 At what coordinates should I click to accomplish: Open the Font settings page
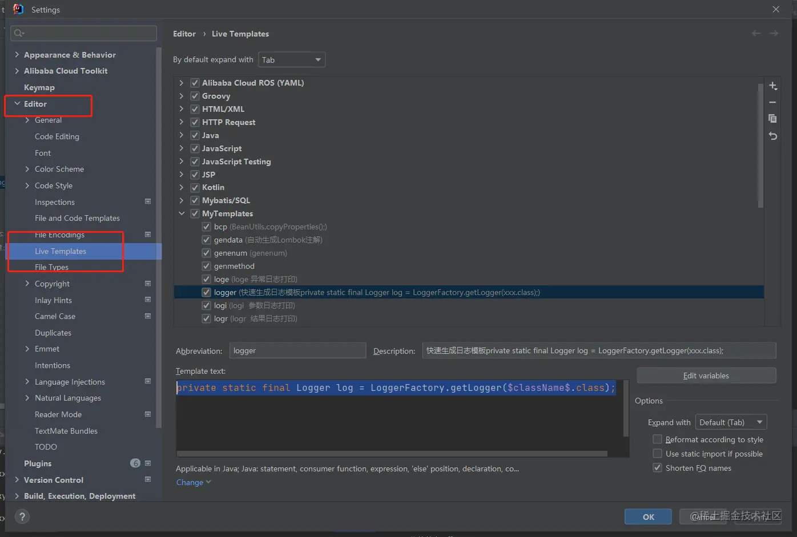[43, 153]
